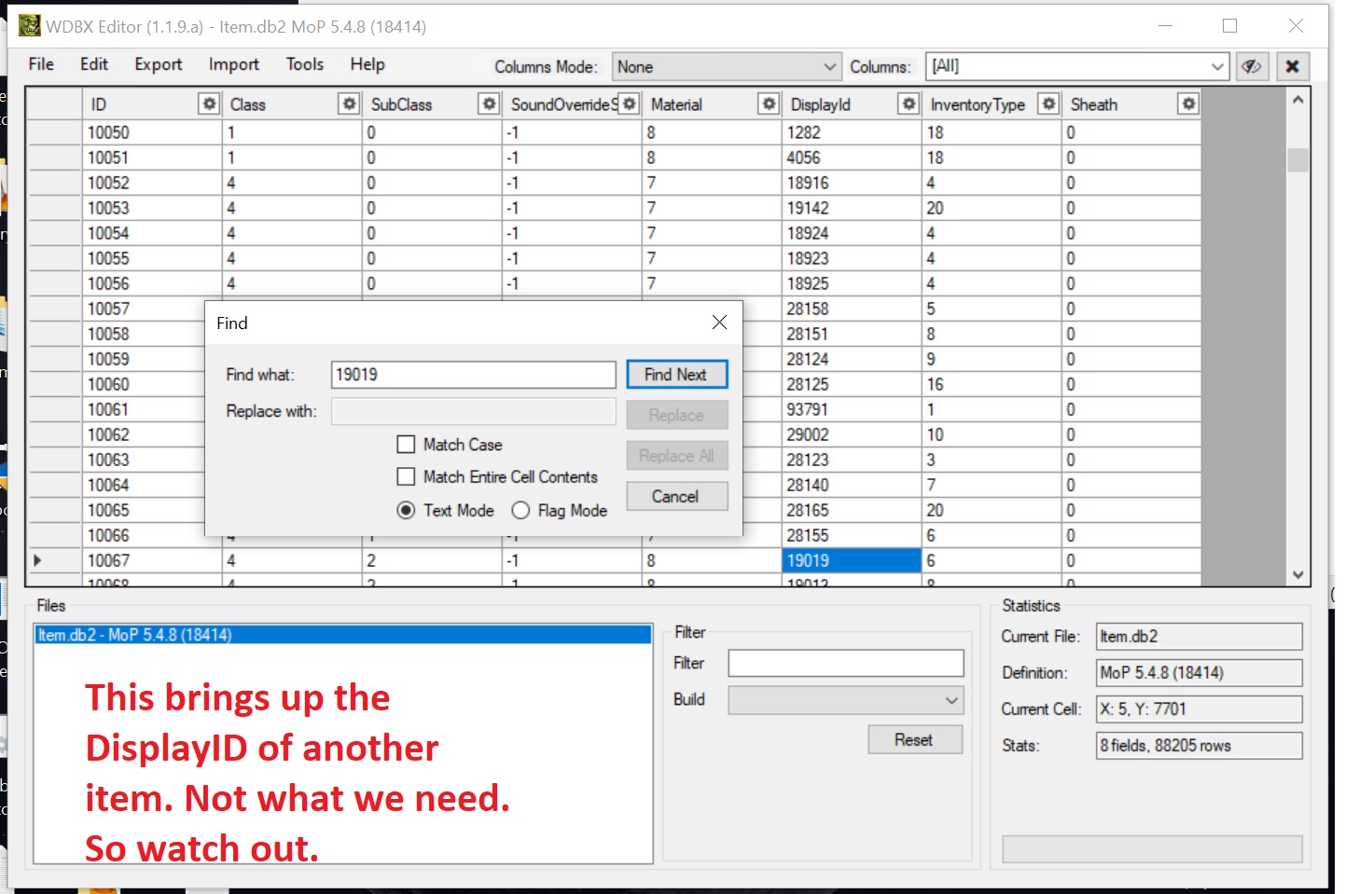Click the Filter text field
The width and height of the screenshot is (1346, 894).
click(x=846, y=663)
